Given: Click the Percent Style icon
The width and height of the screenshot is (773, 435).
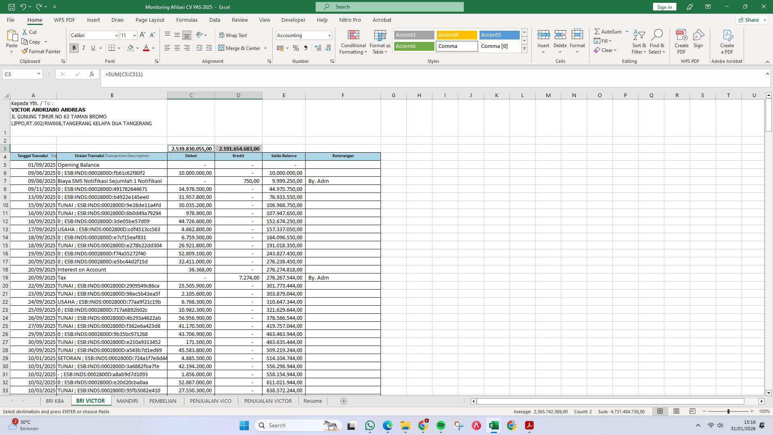Looking at the screenshot, I should 296,48.
